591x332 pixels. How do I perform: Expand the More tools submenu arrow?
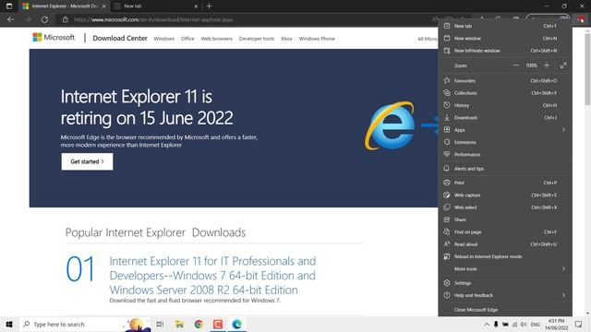[564, 268]
